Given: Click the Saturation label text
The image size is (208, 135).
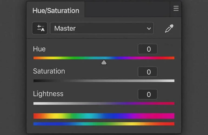Looking at the screenshot, I should click(49, 71).
